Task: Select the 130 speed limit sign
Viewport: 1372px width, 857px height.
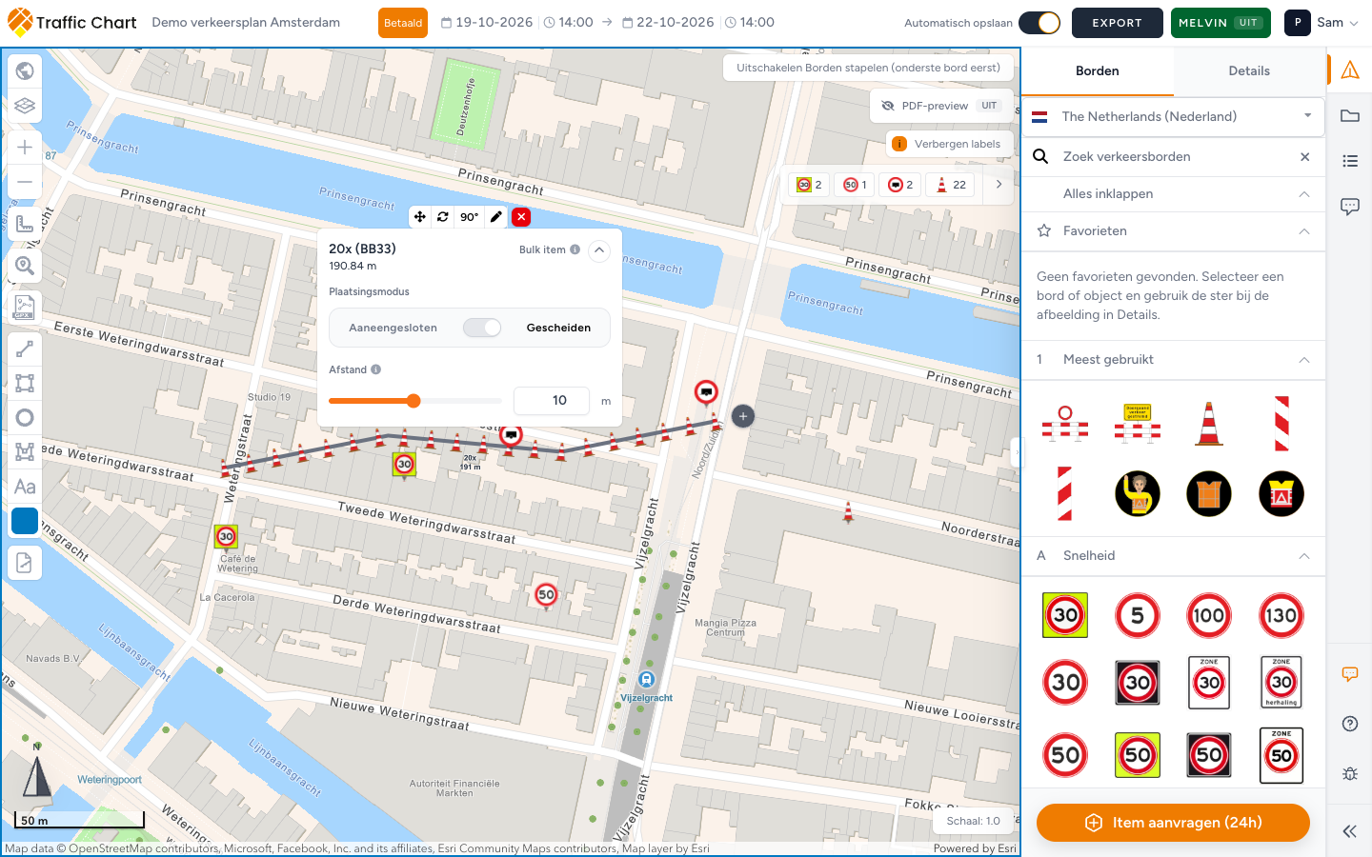Action: 1281,616
